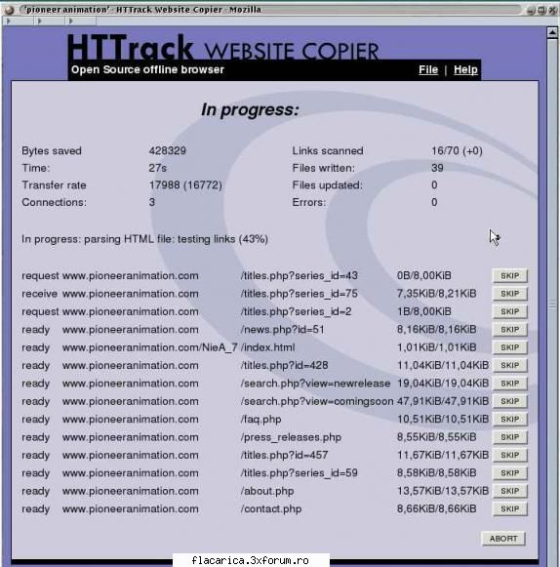Select the Files written value 39

coord(437,168)
